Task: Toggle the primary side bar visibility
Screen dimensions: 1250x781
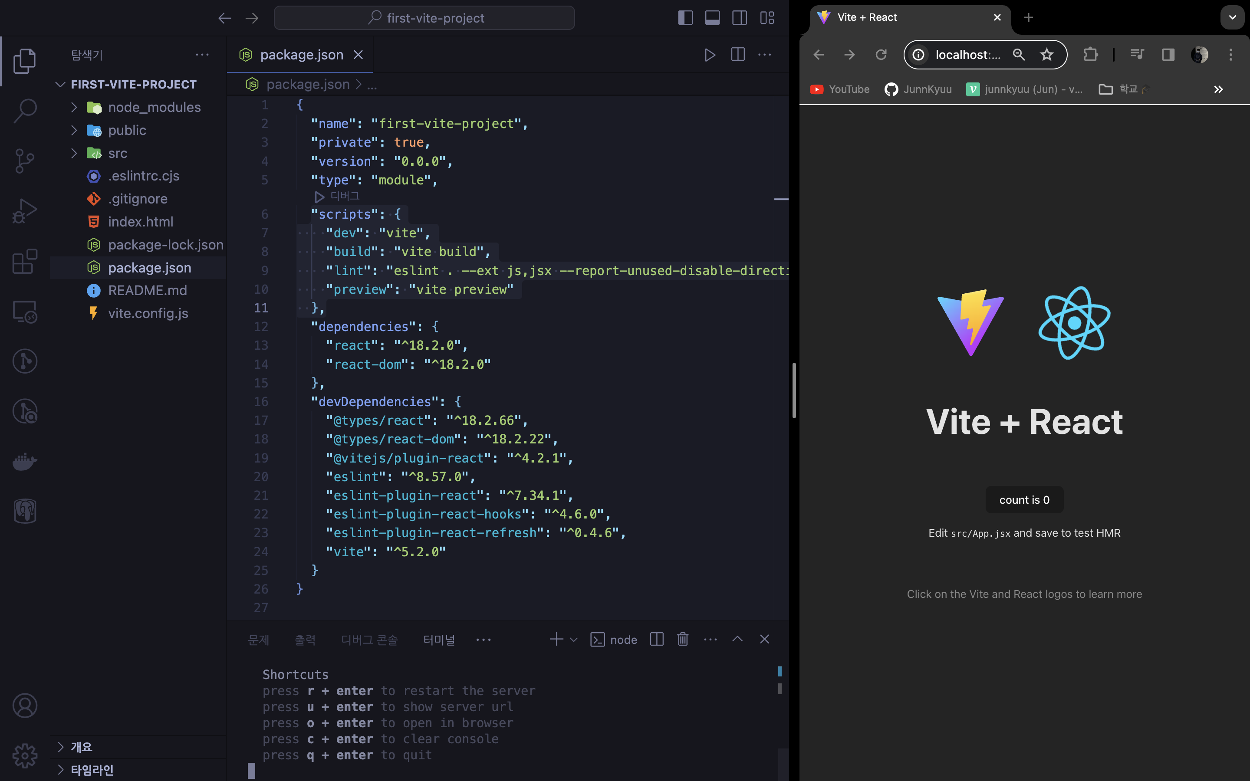Action: [685, 18]
